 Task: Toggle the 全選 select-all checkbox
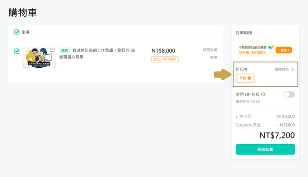[x=17, y=32]
